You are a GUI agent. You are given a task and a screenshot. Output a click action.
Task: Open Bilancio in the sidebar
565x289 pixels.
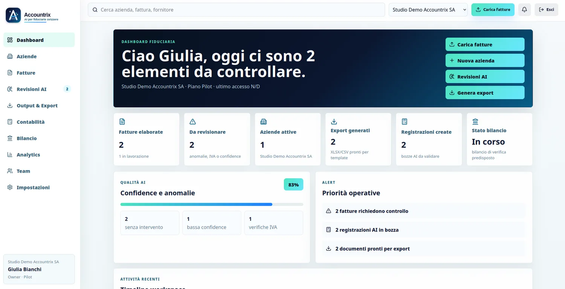pyautogui.click(x=39, y=138)
